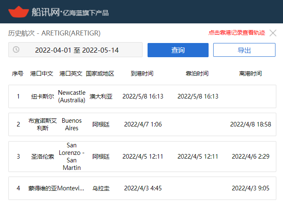The height and width of the screenshot is (220, 283).
Task: Click the 港口英文 column header
Action: point(71,73)
